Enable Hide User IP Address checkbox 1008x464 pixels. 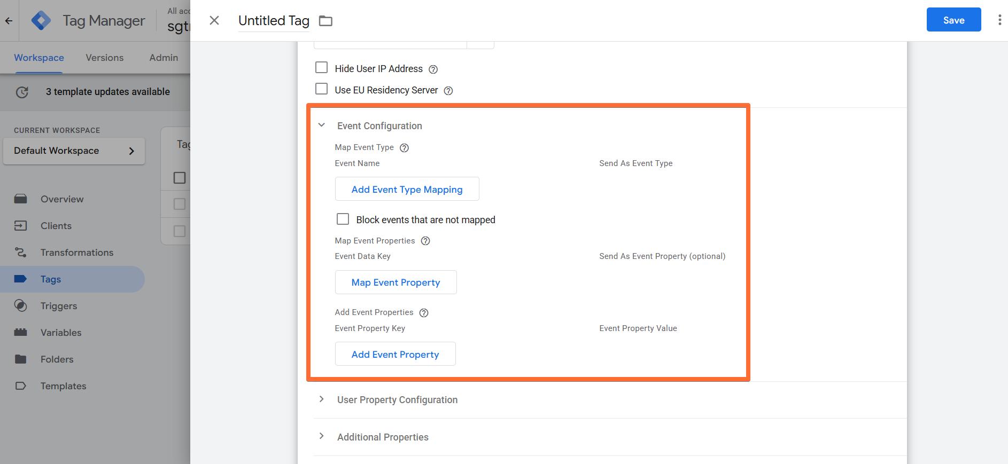click(x=321, y=67)
